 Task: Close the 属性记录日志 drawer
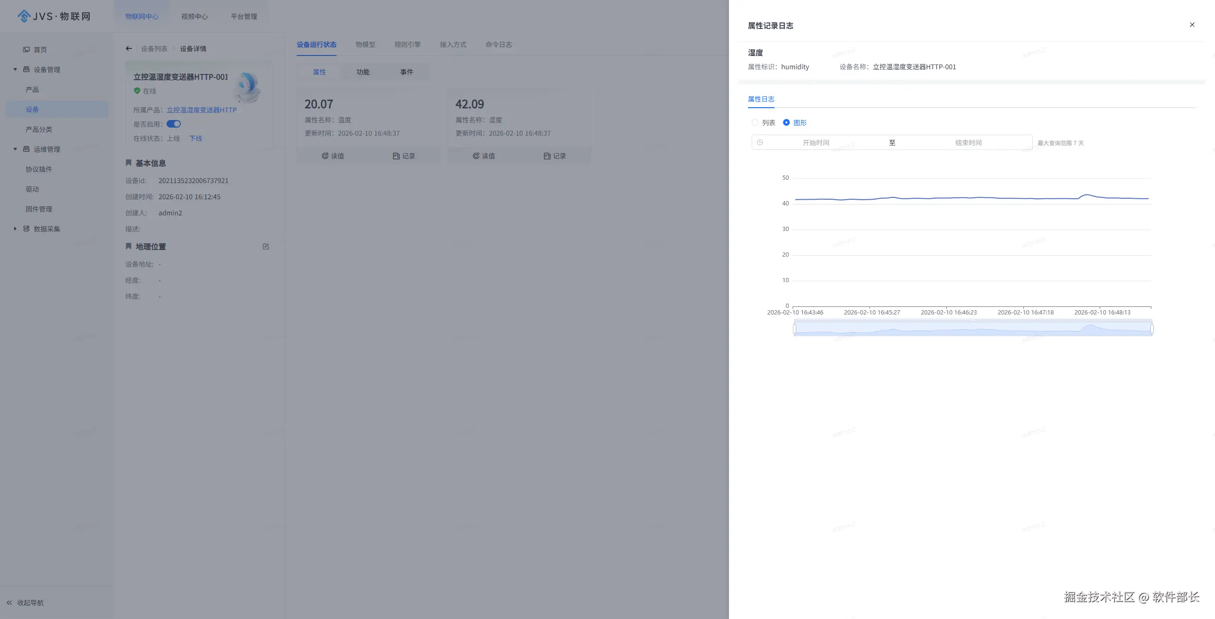(x=1192, y=25)
